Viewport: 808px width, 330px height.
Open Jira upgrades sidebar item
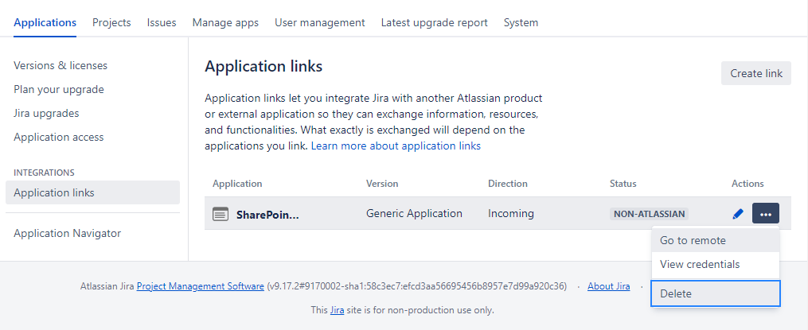click(46, 113)
